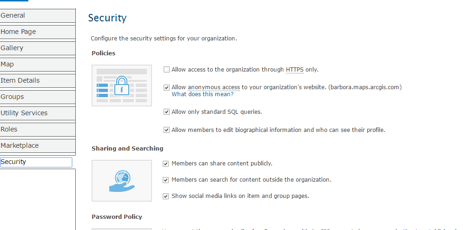Click the 'What does this mean?' link
The image size is (463, 230).
coord(203,94)
